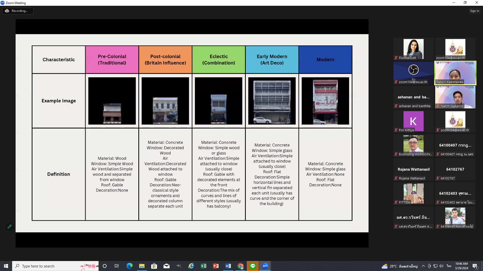
Task: Toggle the volume speaker icon in the system tray
Action: tap(441, 266)
